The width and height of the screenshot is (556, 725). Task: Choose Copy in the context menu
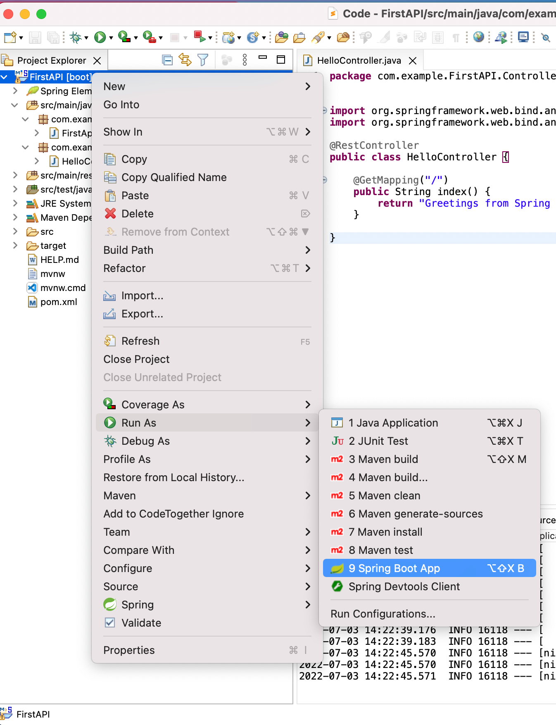coord(207,159)
